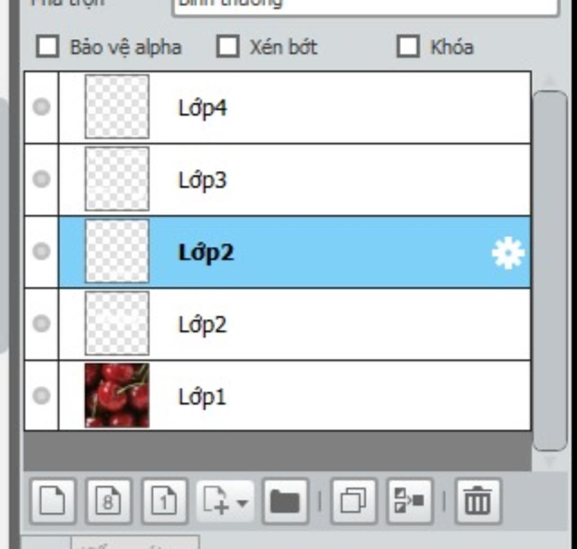This screenshot has width=577, height=549.
Task: Merge layer down with icon
Action: [x=410, y=501]
